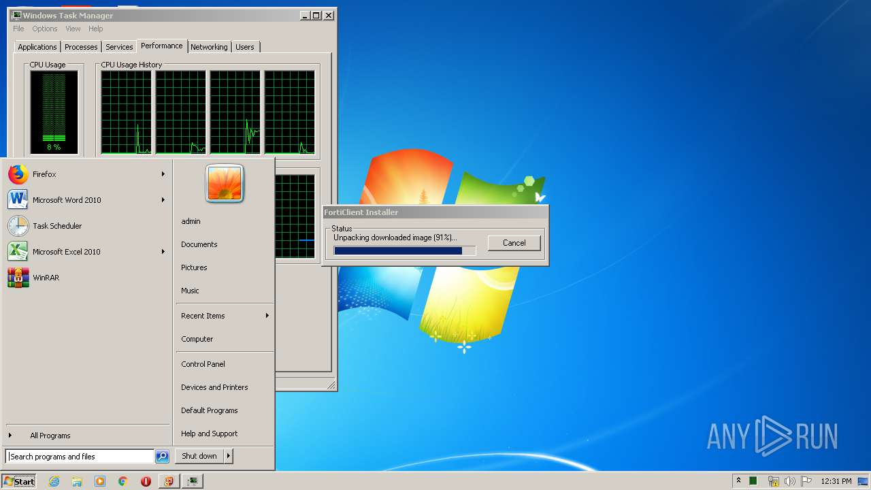Launch Windows Media Player from taskbar
The height and width of the screenshot is (490, 871).
pos(100,481)
